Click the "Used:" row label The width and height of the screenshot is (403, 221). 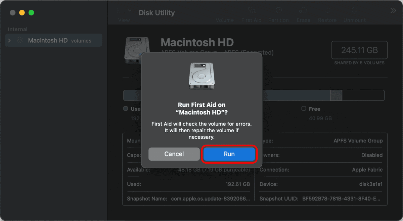pyautogui.click(x=134, y=184)
